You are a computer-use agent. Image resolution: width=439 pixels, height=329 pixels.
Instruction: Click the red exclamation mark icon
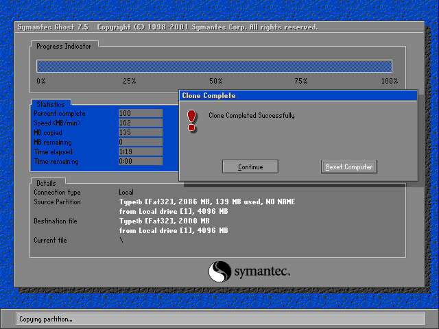192,121
